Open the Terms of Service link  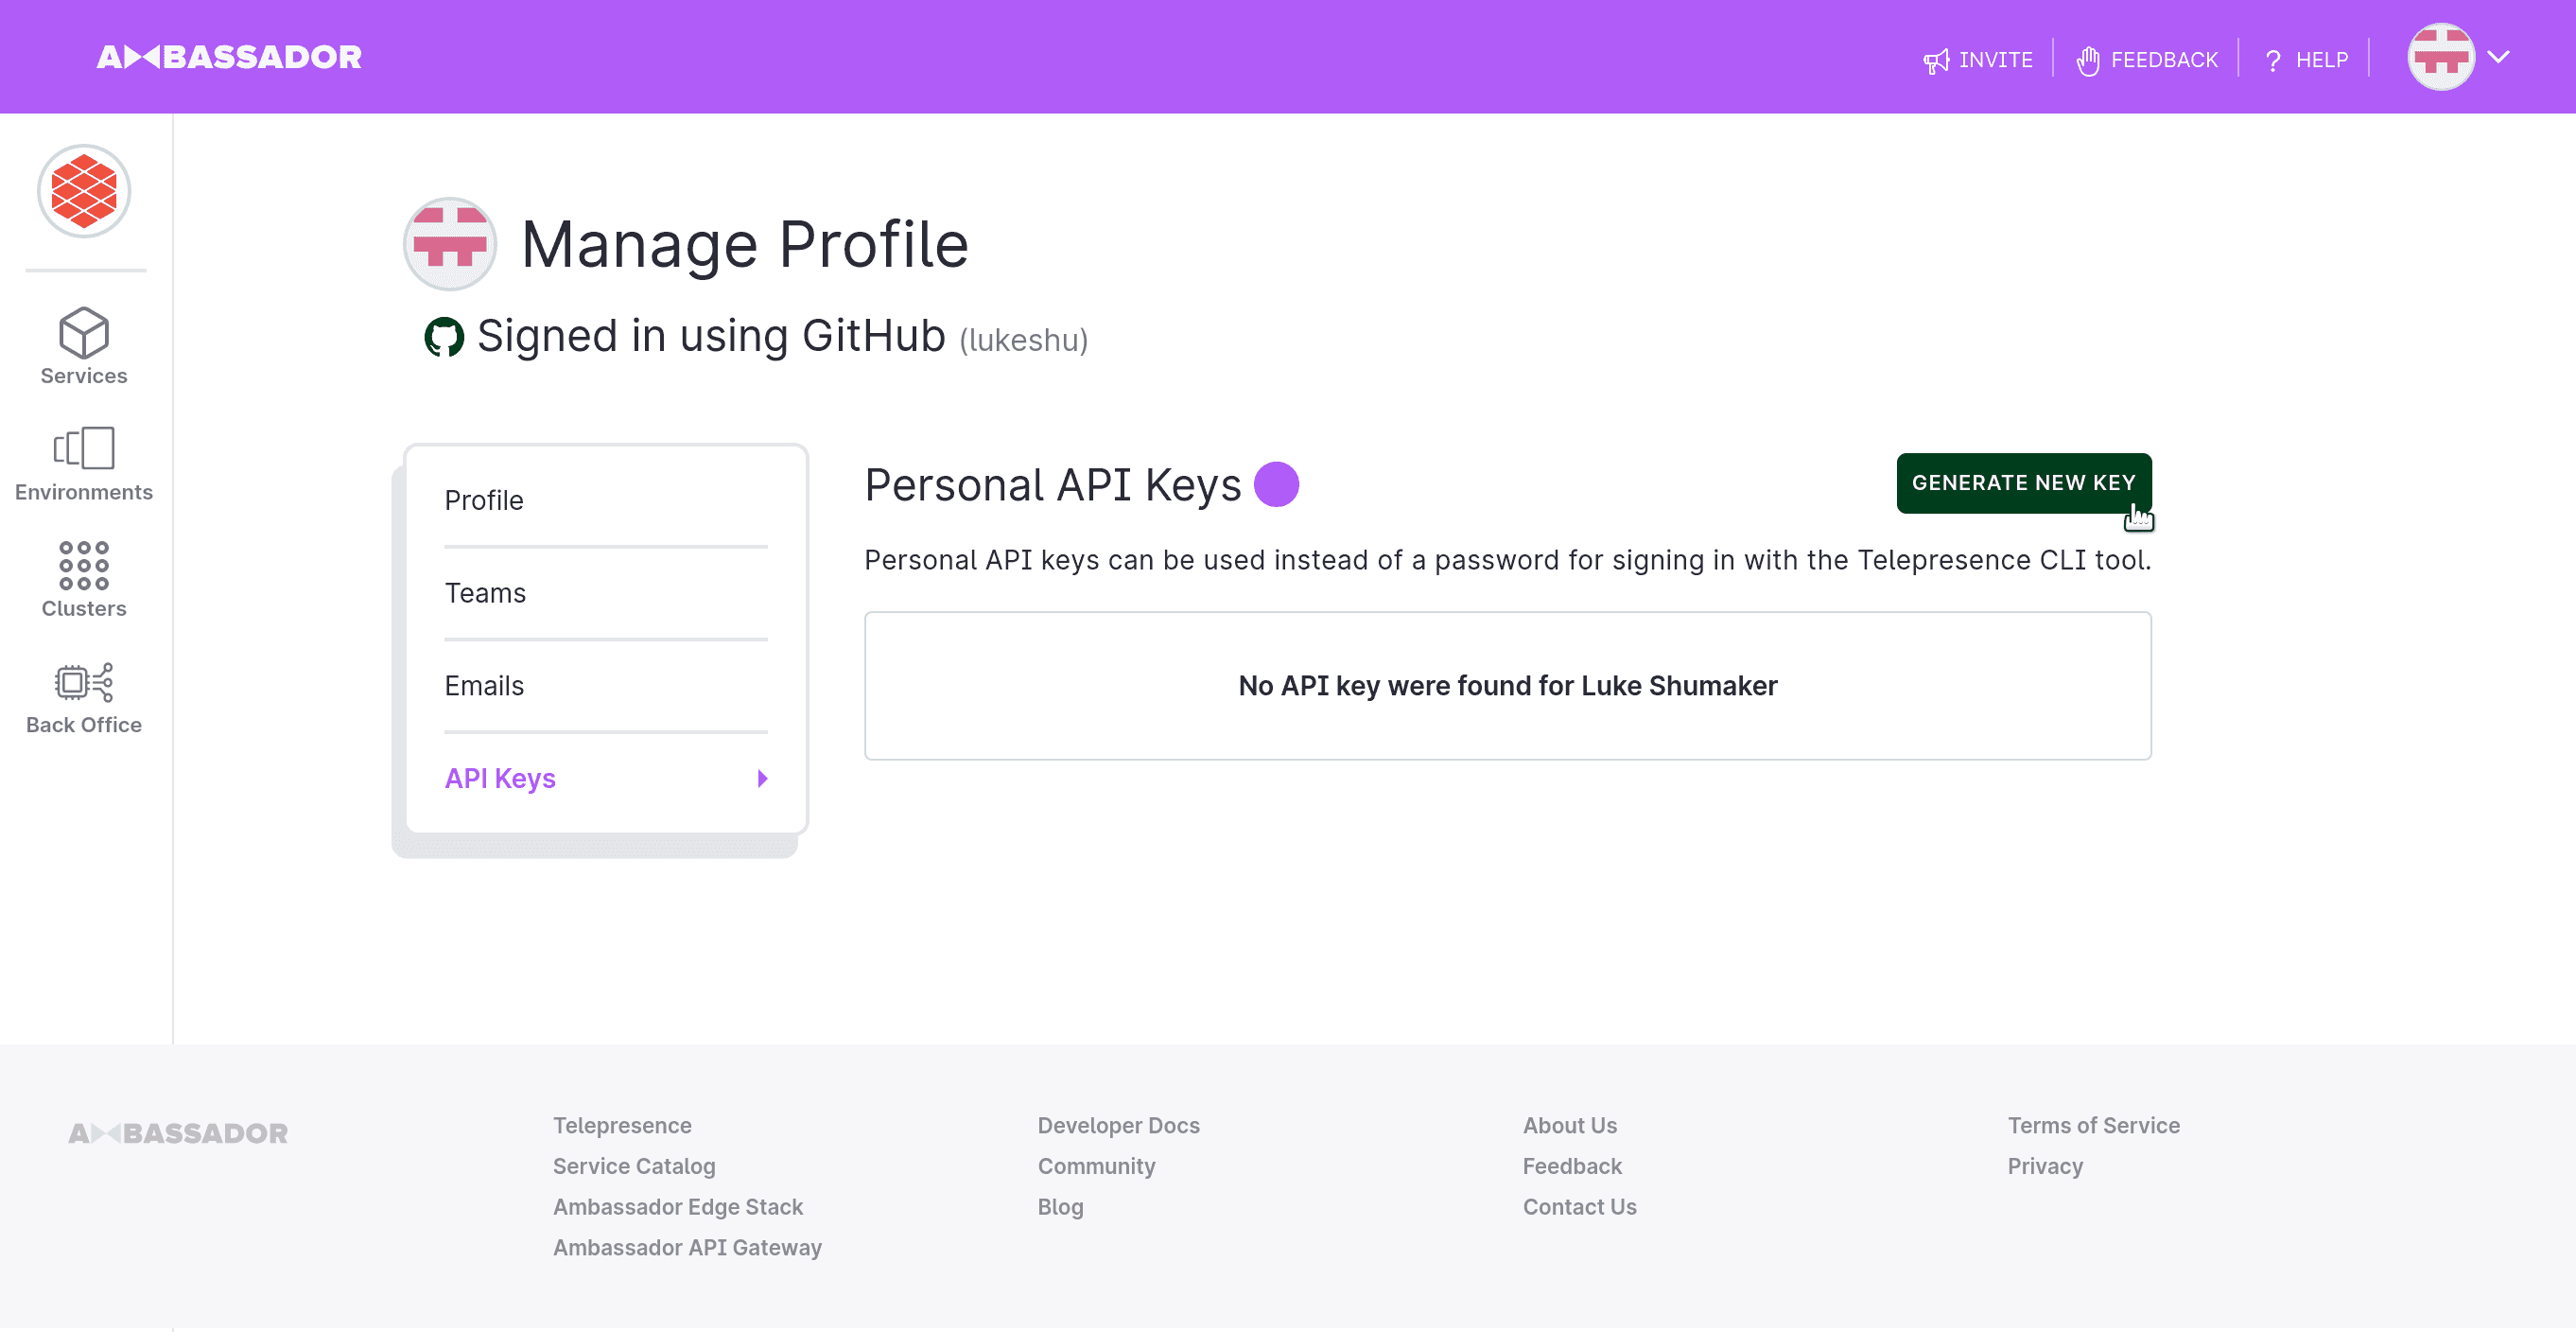[x=2093, y=1125]
